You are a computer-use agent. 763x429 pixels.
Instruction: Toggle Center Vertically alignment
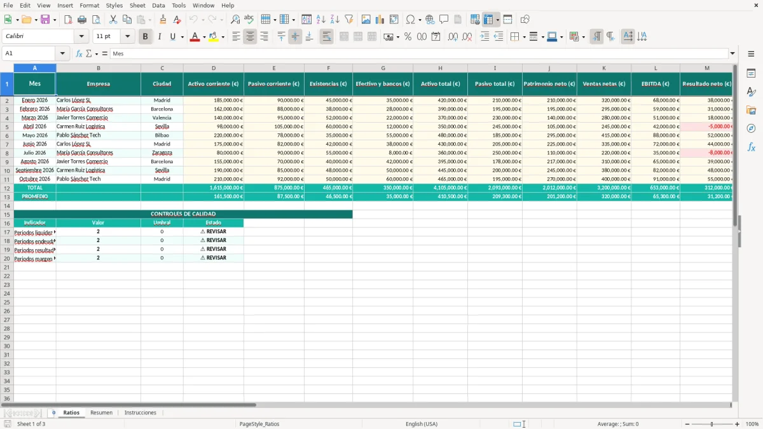295,37
